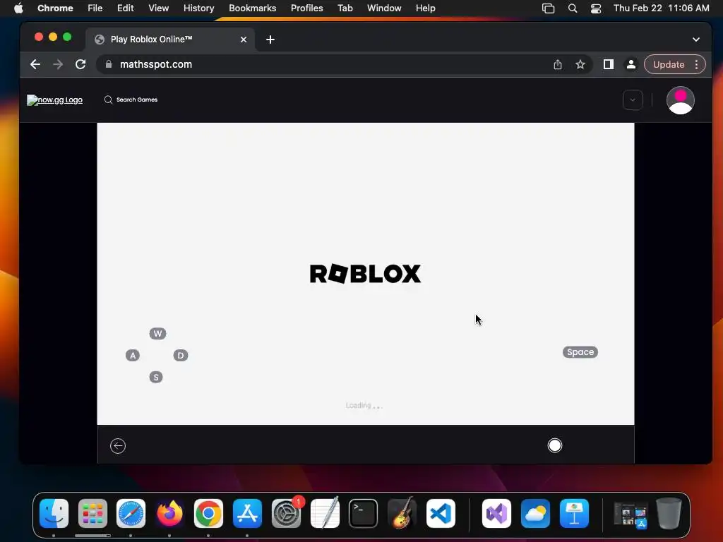Open System Settings from the Dock
The width and height of the screenshot is (723, 542).
click(x=286, y=514)
